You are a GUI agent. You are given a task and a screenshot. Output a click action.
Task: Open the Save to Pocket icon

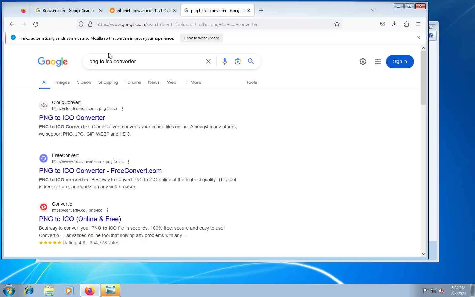coord(383,24)
